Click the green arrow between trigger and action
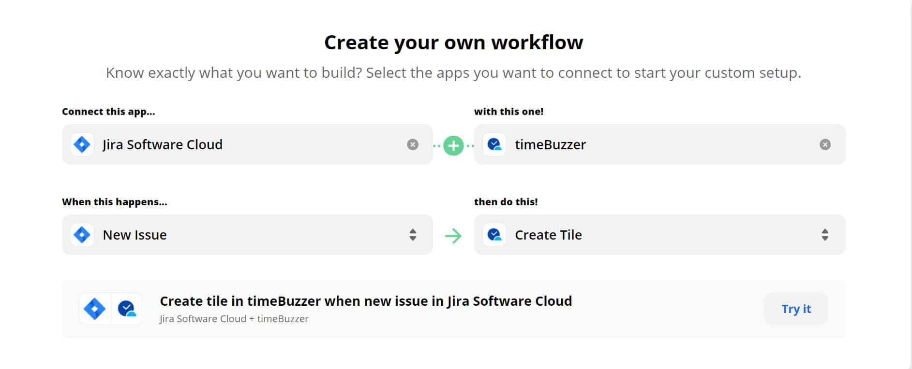Screen dimensions: 912x369 pos(453,236)
